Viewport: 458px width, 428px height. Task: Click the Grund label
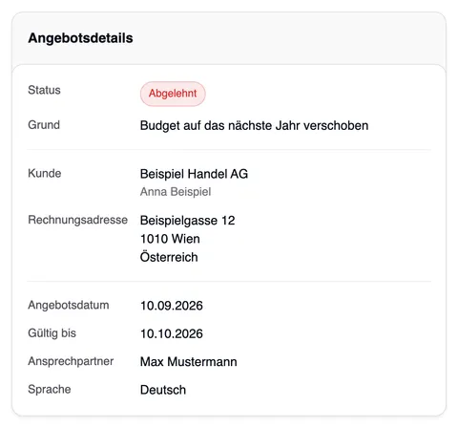click(44, 125)
